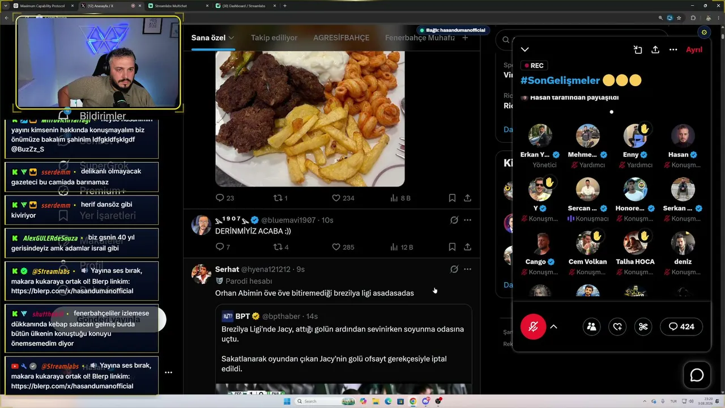View analytics of food photo post (8 B)

tap(400, 198)
